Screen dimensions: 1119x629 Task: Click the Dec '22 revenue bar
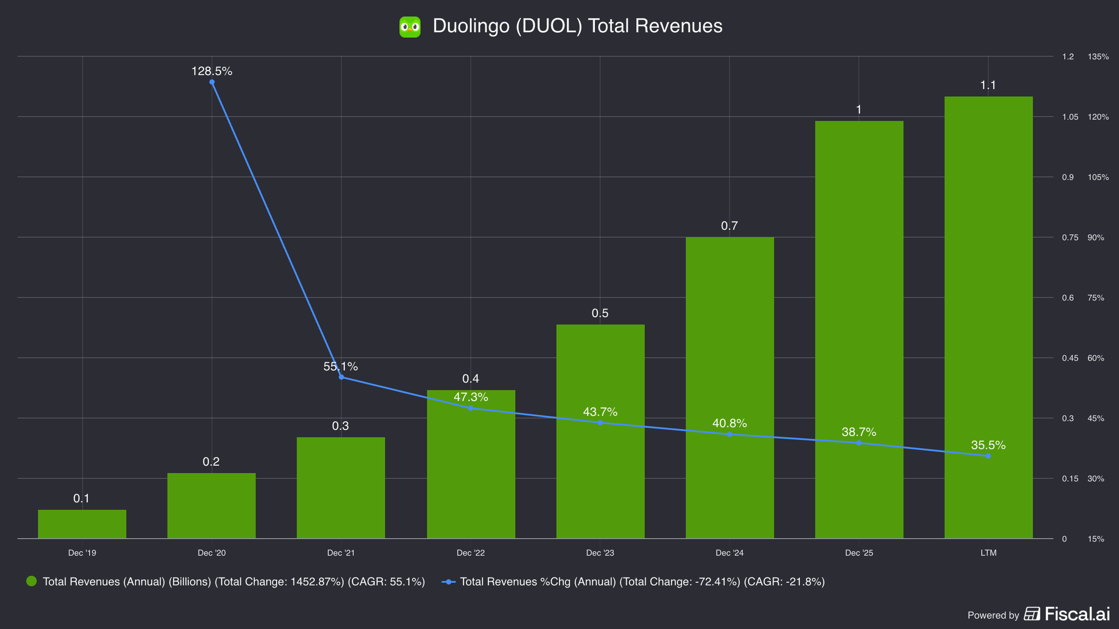[x=471, y=464]
